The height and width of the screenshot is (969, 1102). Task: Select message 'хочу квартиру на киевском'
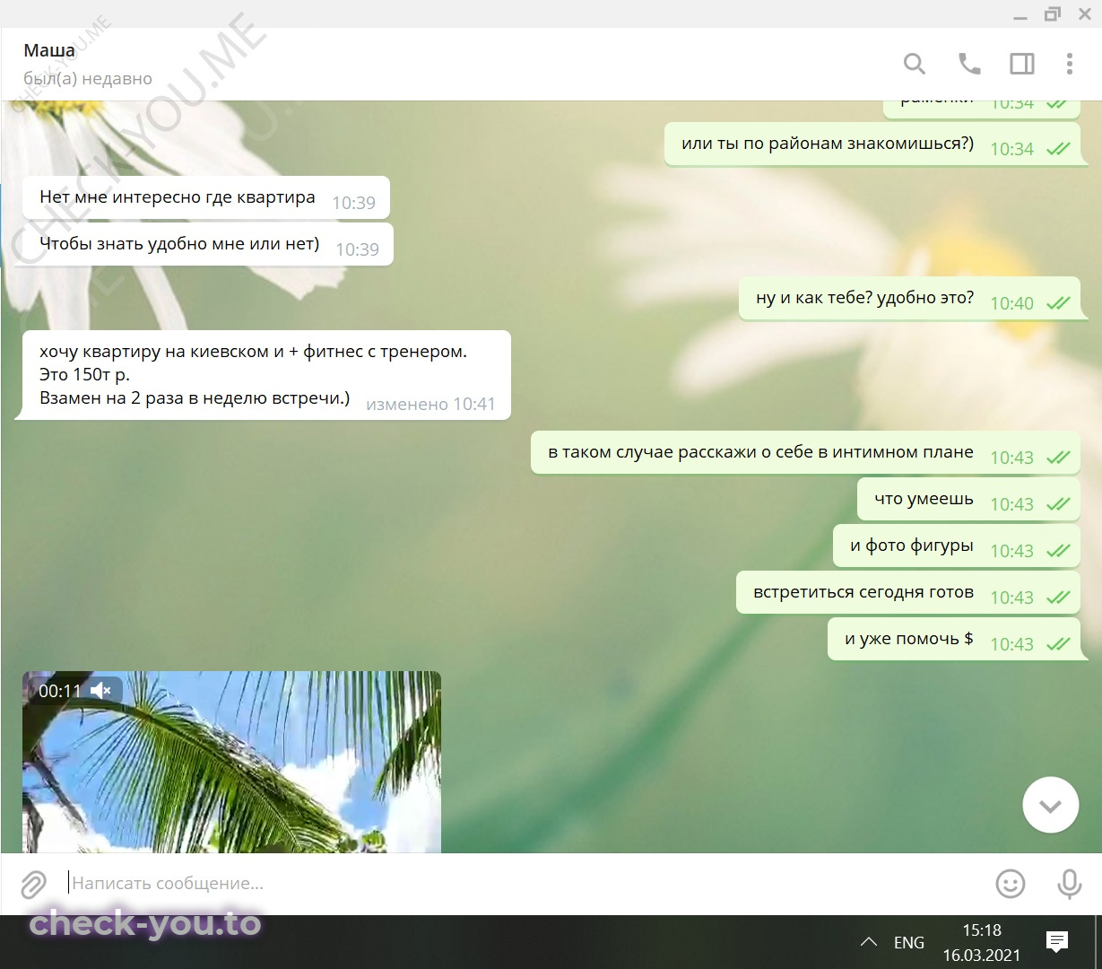click(266, 375)
